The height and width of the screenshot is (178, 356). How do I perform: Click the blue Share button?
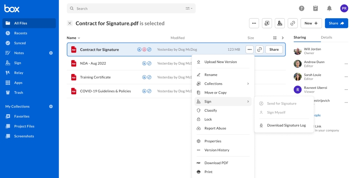[336, 23]
